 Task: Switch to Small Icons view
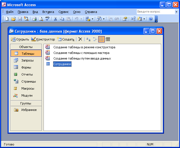(95, 39)
